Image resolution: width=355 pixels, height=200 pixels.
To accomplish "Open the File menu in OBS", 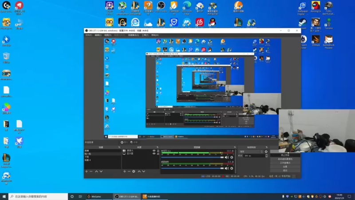I will tap(88, 35).
